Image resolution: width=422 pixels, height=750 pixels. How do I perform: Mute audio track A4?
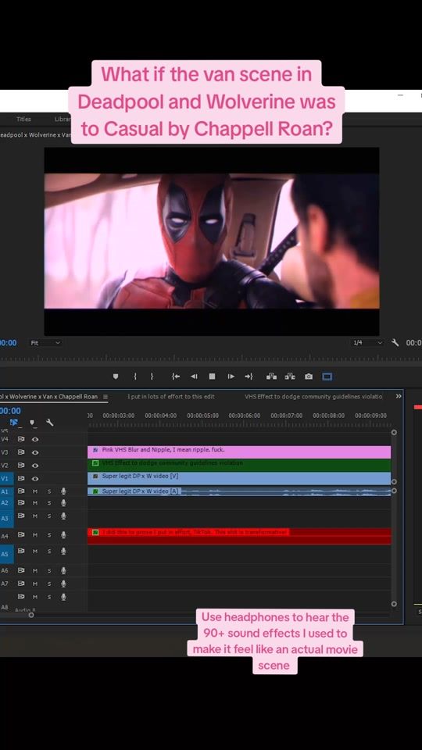point(35,534)
